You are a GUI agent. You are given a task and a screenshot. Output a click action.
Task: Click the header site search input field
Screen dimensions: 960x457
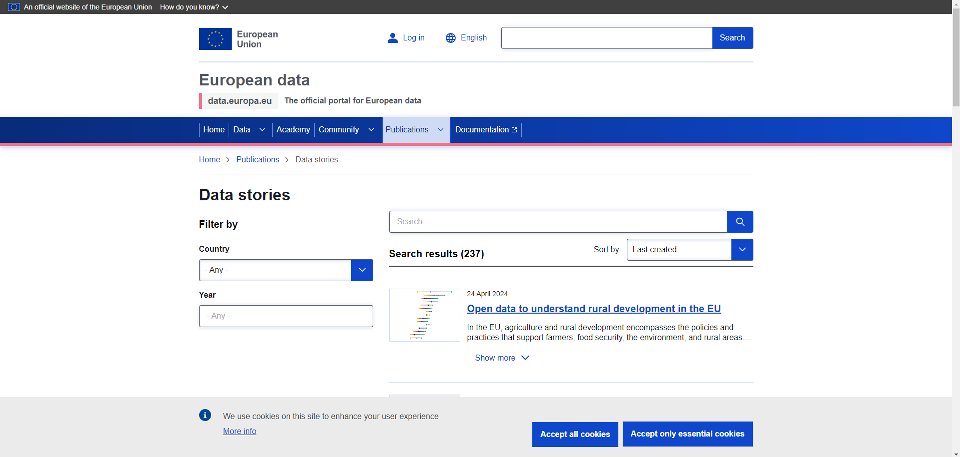607,38
